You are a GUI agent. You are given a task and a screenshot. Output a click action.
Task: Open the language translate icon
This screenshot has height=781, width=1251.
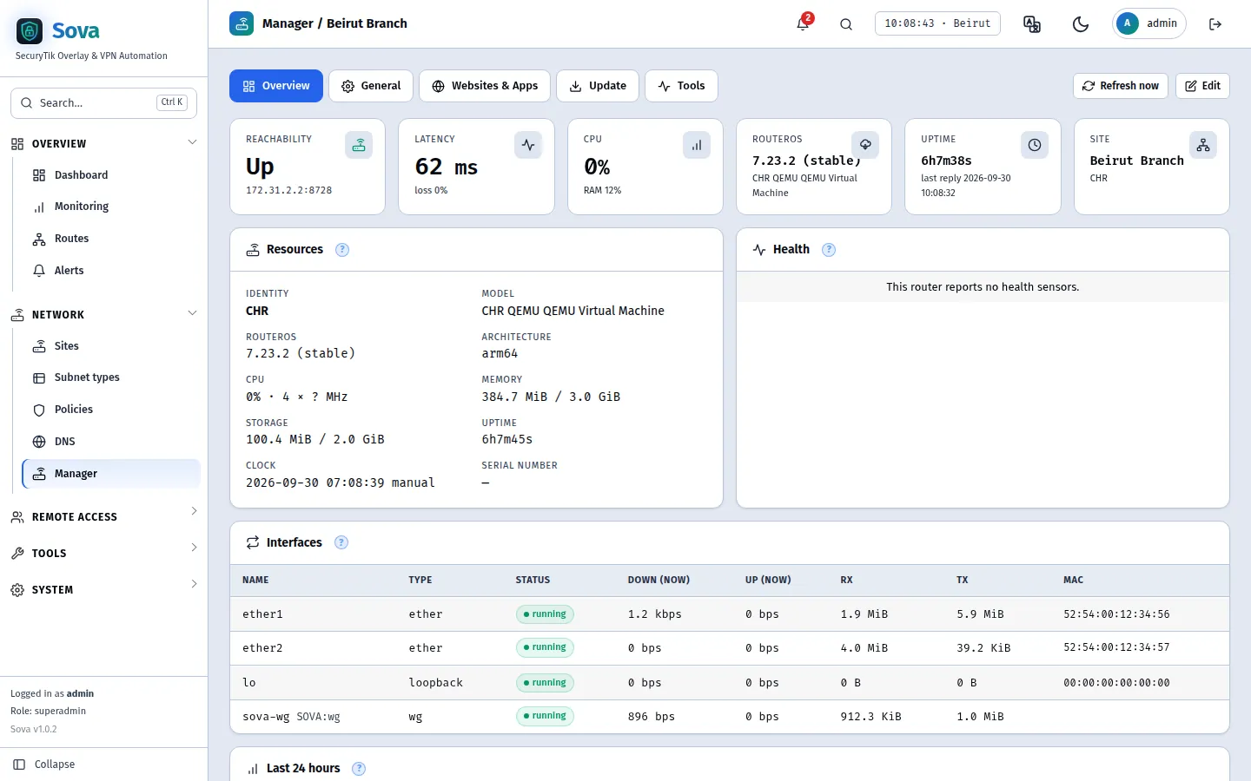(1032, 23)
